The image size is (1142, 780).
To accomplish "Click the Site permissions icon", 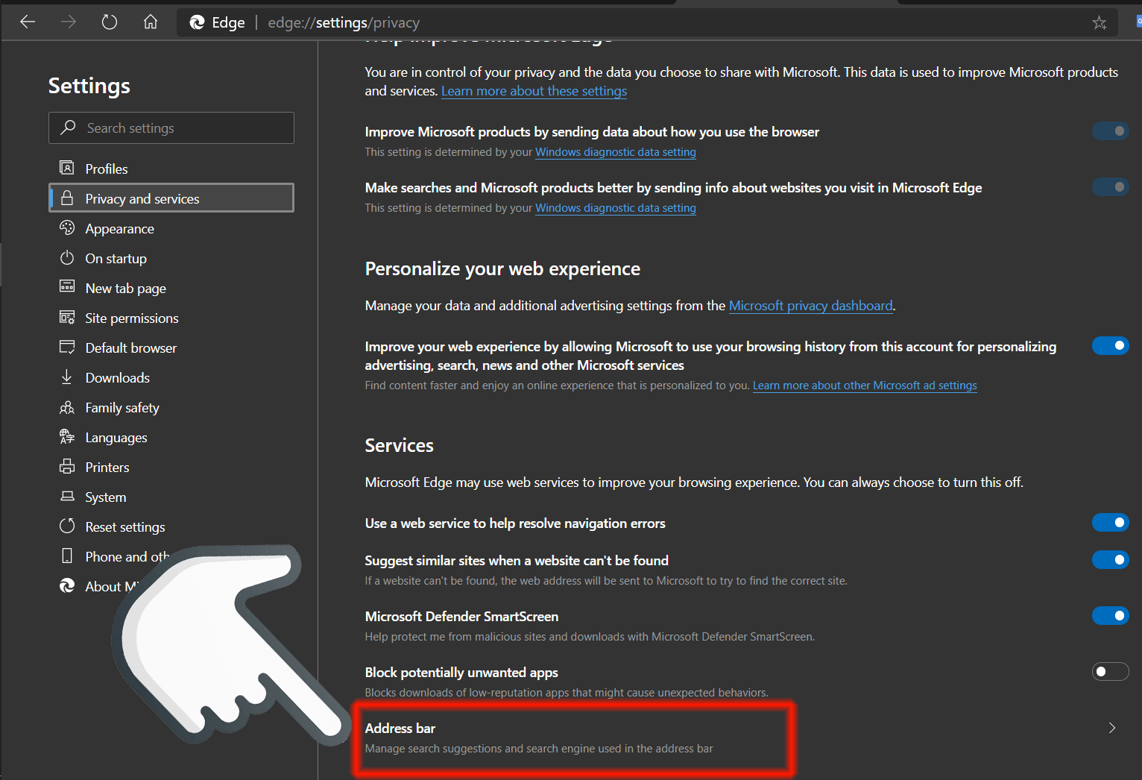I will click(67, 318).
